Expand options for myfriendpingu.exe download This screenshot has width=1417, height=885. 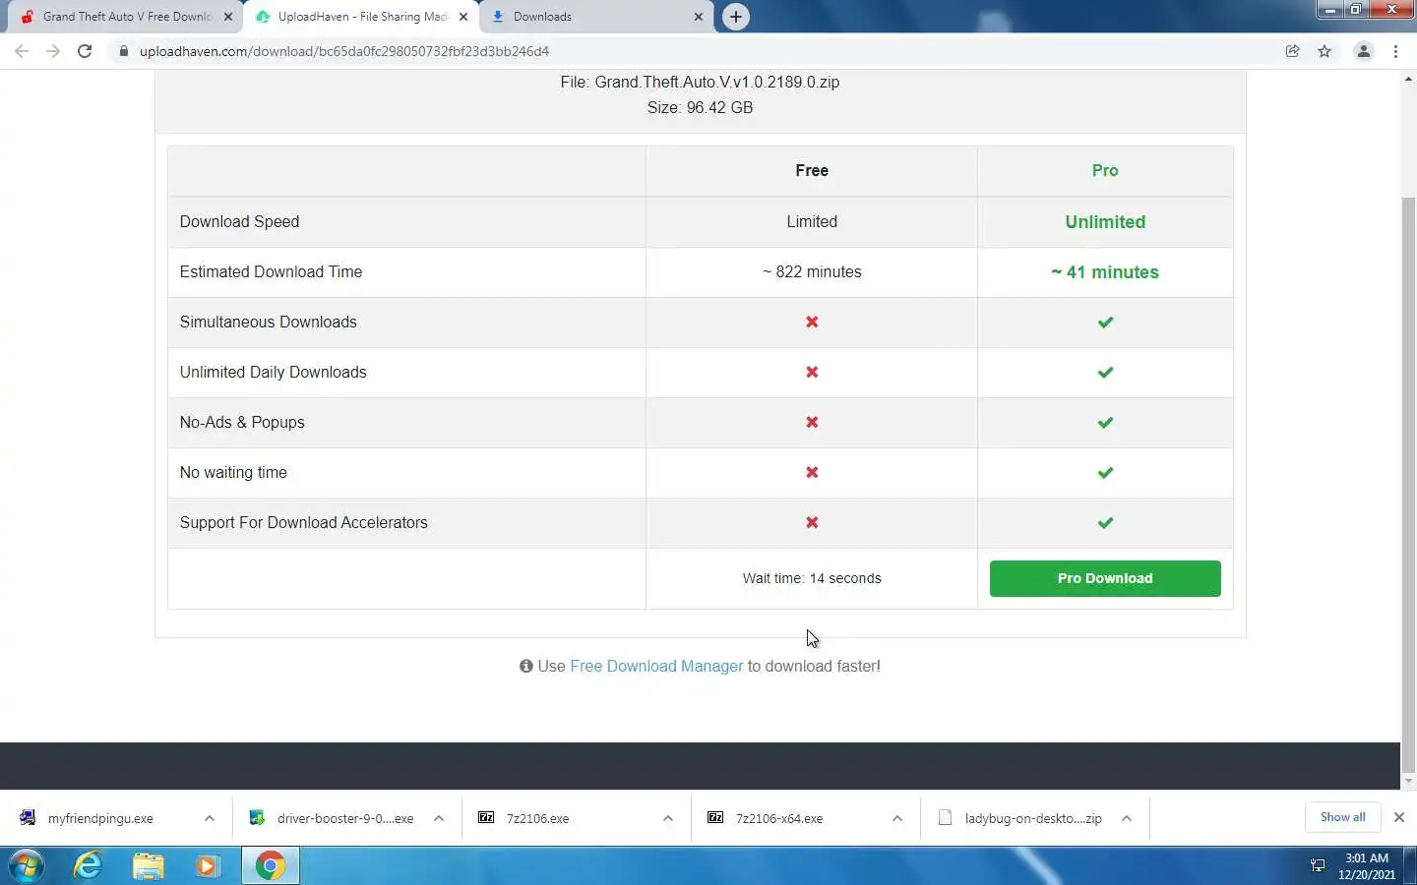pos(210,818)
